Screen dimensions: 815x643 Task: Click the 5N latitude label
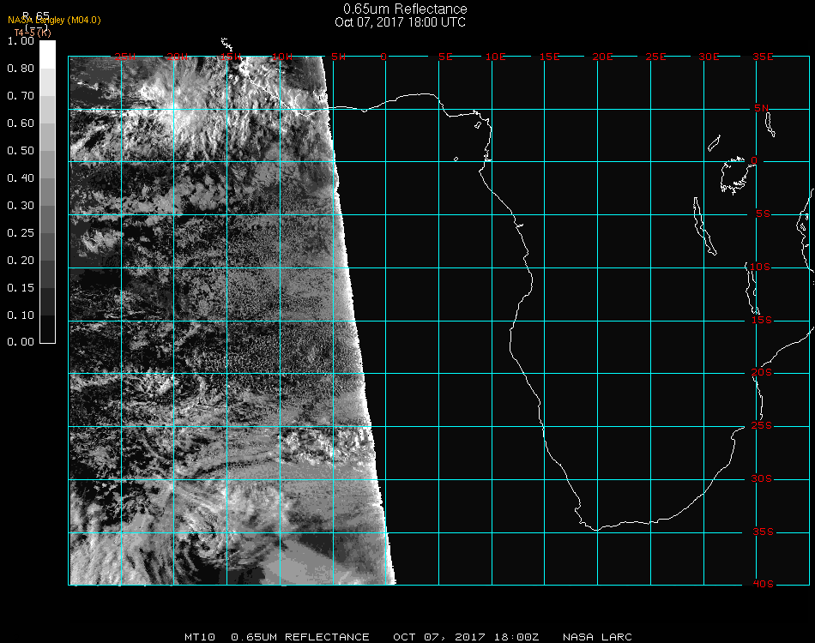coord(762,108)
